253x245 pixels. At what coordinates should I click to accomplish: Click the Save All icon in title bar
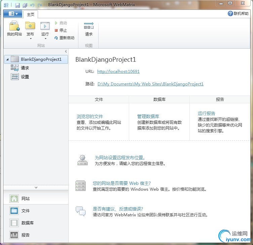click(x=25, y=5)
